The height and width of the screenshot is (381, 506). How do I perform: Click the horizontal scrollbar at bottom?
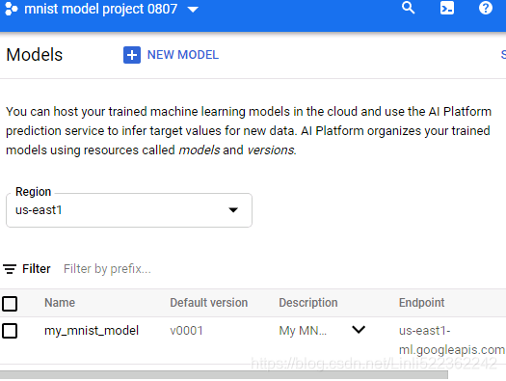point(224,375)
